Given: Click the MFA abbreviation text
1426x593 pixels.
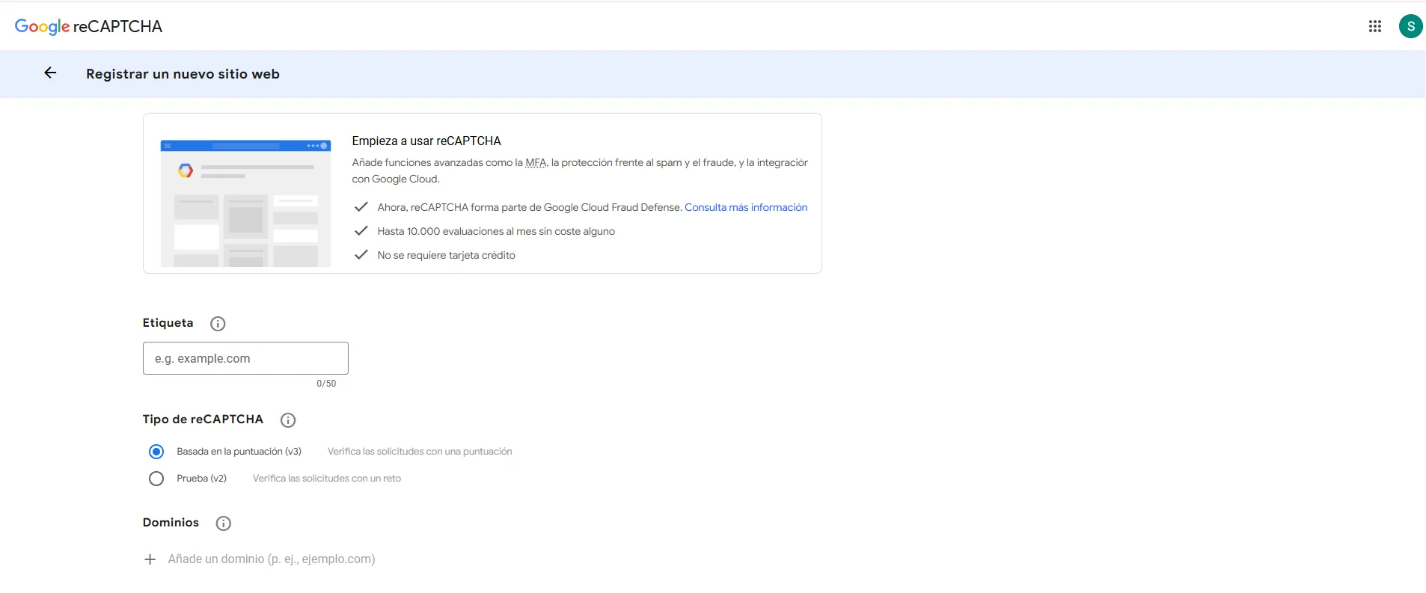Looking at the screenshot, I should [x=536, y=162].
